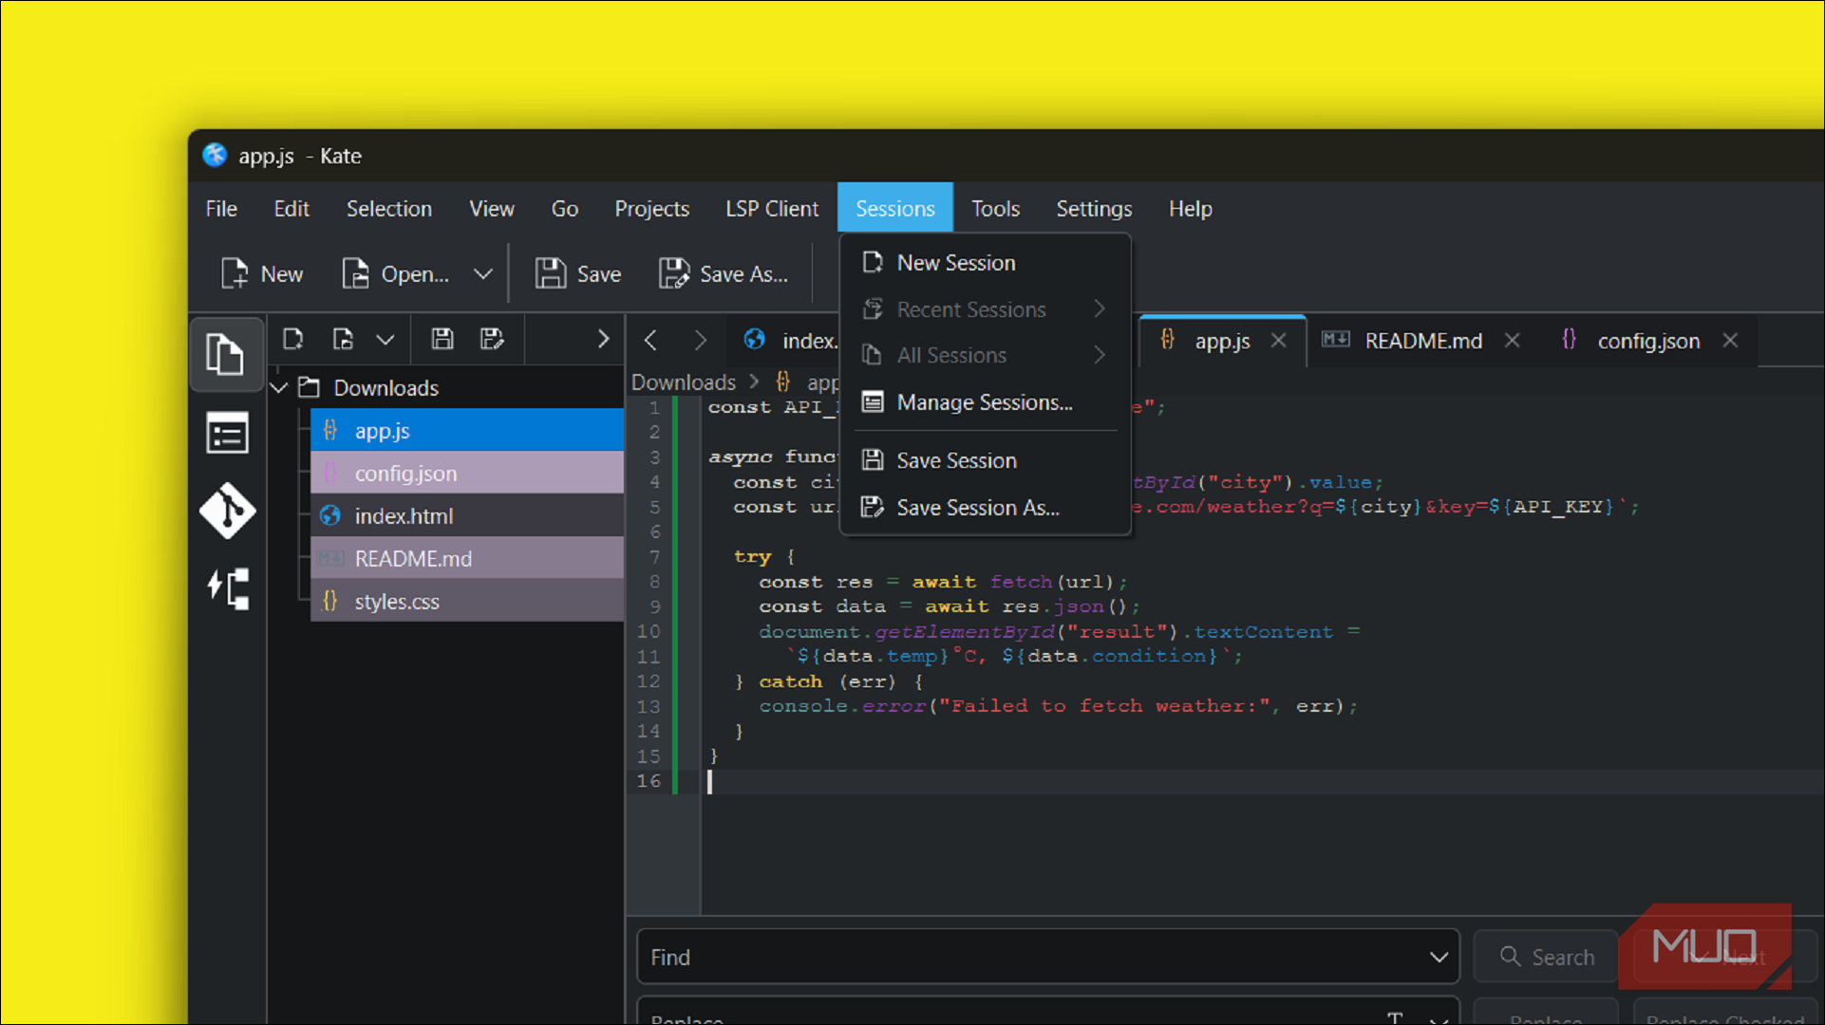Viewport: 1825px width, 1025px height.
Task: Choose Save Session As... from the menu
Action: click(986, 508)
